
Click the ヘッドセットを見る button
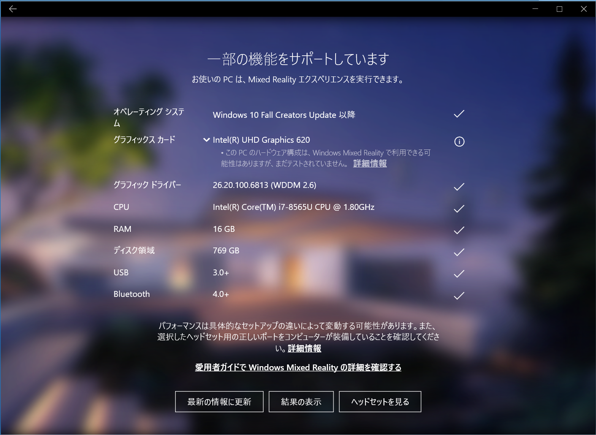379,401
